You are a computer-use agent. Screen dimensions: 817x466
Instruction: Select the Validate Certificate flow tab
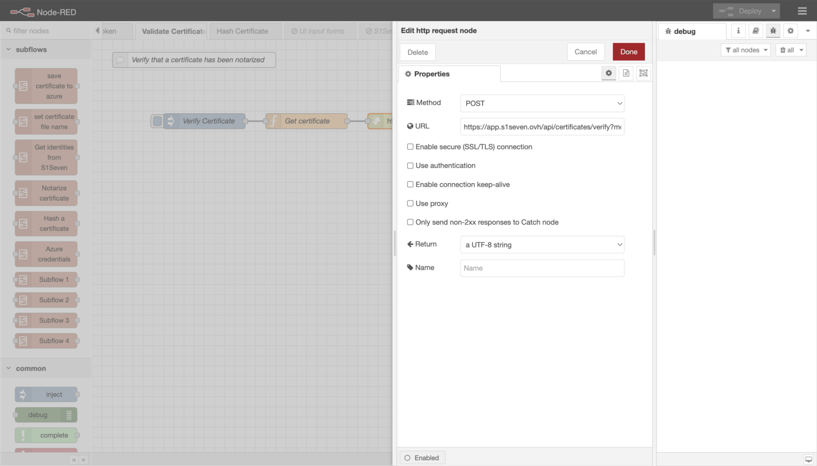[173, 31]
